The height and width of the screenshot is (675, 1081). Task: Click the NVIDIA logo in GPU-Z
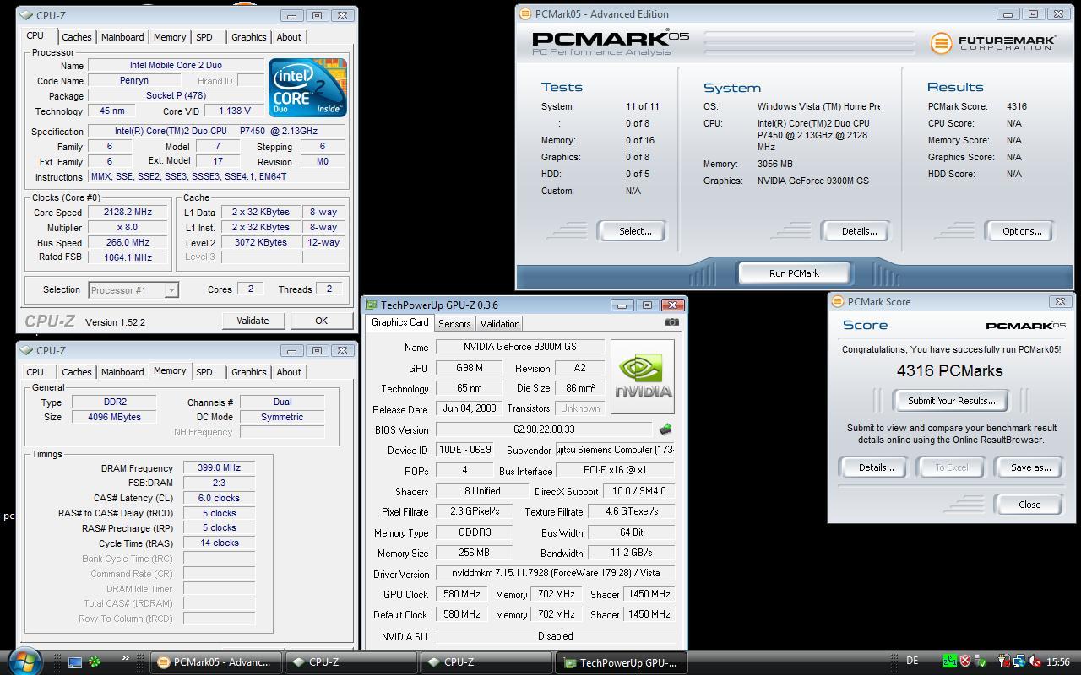(643, 377)
